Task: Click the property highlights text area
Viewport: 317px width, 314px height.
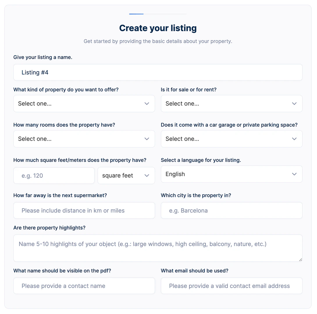Action: click(x=158, y=248)
